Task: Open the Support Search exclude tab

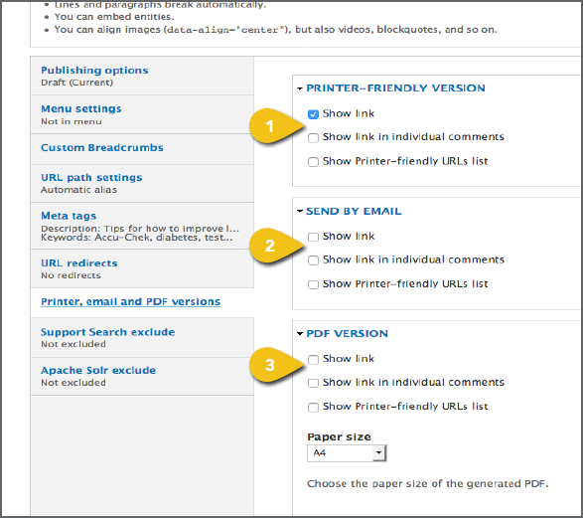Action: click(x=142, y=337)
